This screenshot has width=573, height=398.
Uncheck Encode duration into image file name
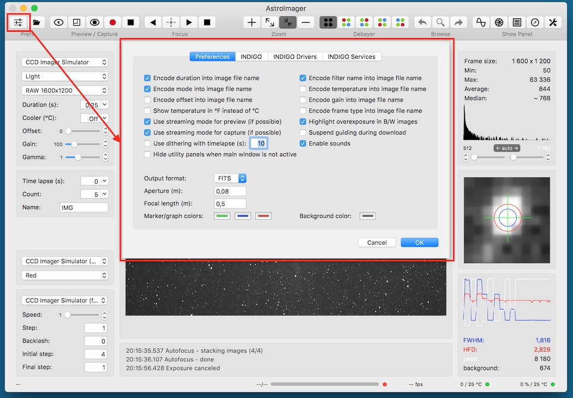pyautogui.click(x=147, y=78)
